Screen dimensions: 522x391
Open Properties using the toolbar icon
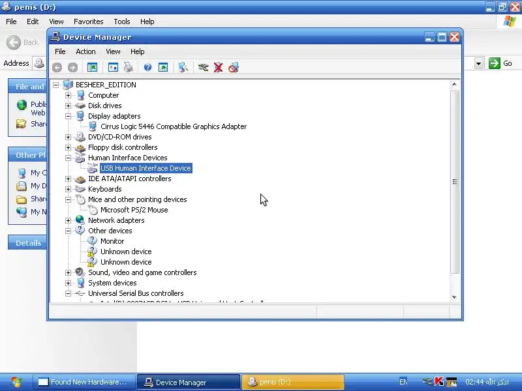coord(113,68)
